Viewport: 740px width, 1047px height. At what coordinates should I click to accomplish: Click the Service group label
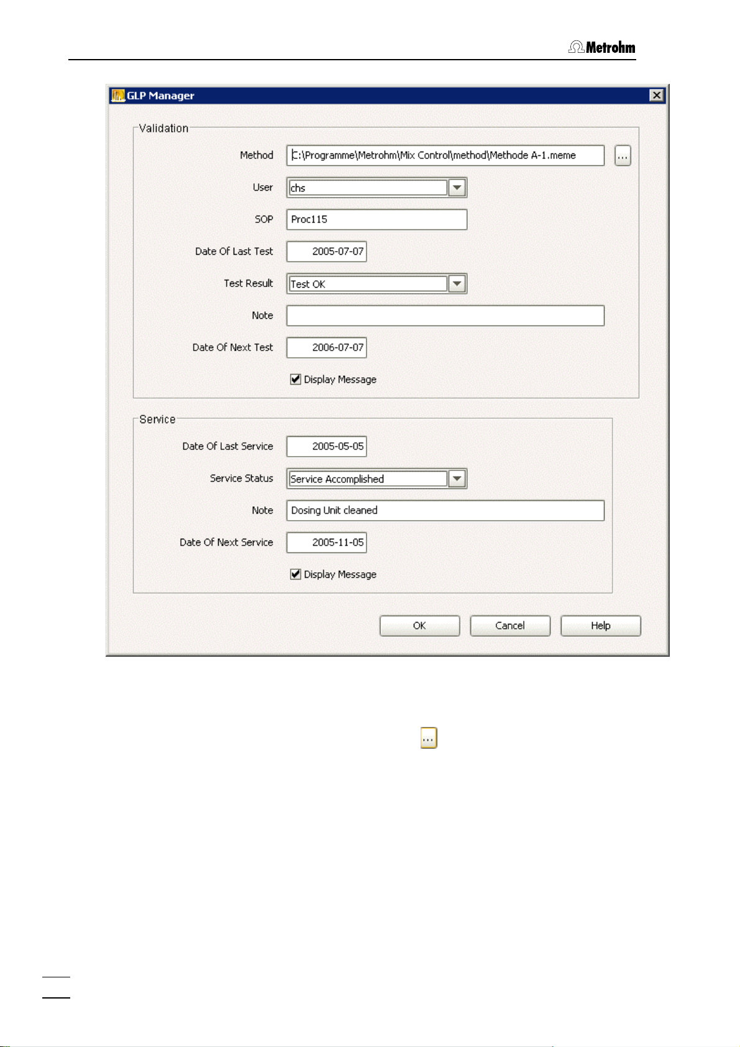(x=157, y=419)
